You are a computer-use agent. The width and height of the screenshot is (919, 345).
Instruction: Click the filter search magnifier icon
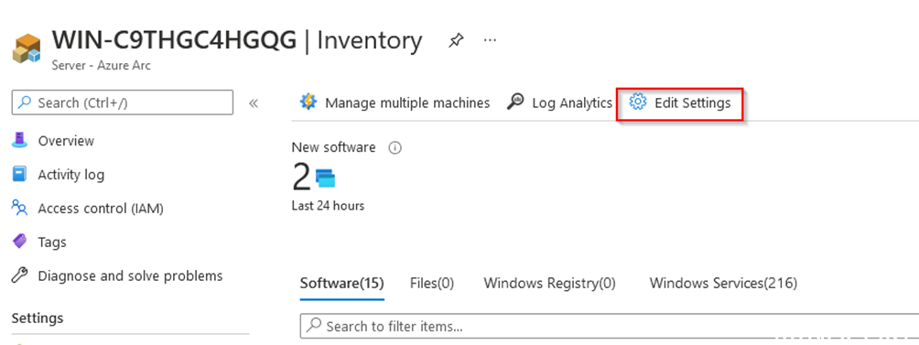pos(314,327)
